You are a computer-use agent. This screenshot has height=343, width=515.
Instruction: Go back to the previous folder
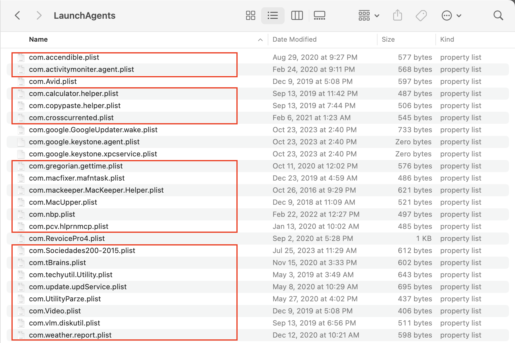pyautogui.click(x=17, y=15)
